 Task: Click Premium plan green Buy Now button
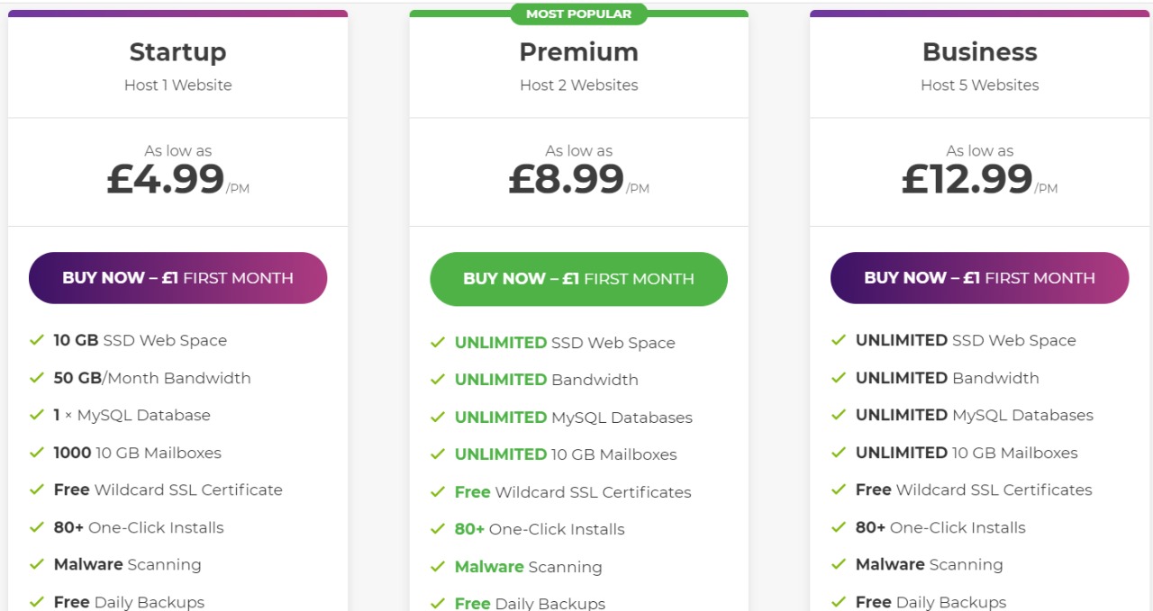578,279
